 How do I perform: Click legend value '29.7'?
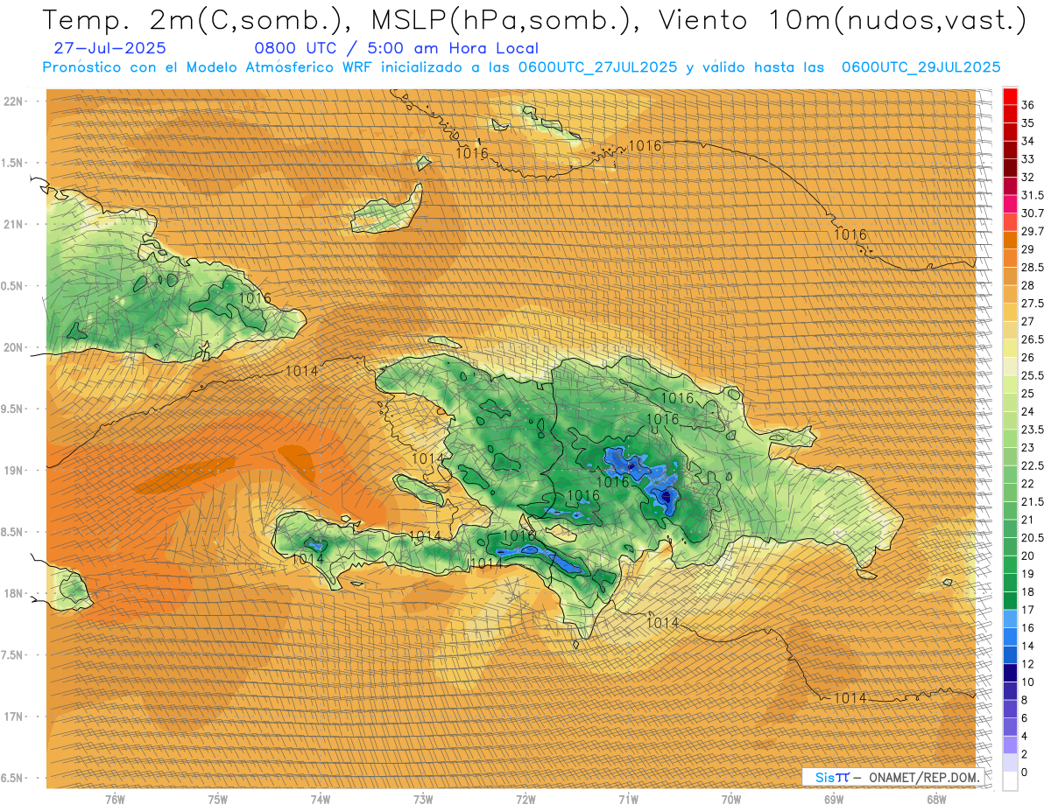tap(1033, 231)
